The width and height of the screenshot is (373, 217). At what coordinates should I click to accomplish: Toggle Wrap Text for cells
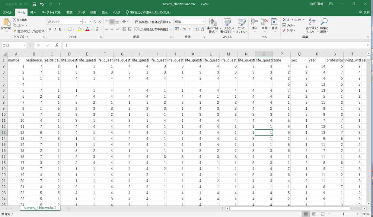[x=153, y=22]
